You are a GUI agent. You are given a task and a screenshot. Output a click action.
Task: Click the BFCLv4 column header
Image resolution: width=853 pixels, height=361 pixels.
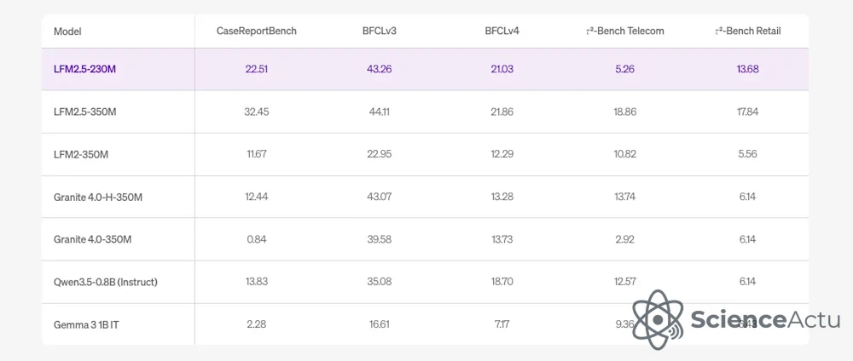point(502,31)
